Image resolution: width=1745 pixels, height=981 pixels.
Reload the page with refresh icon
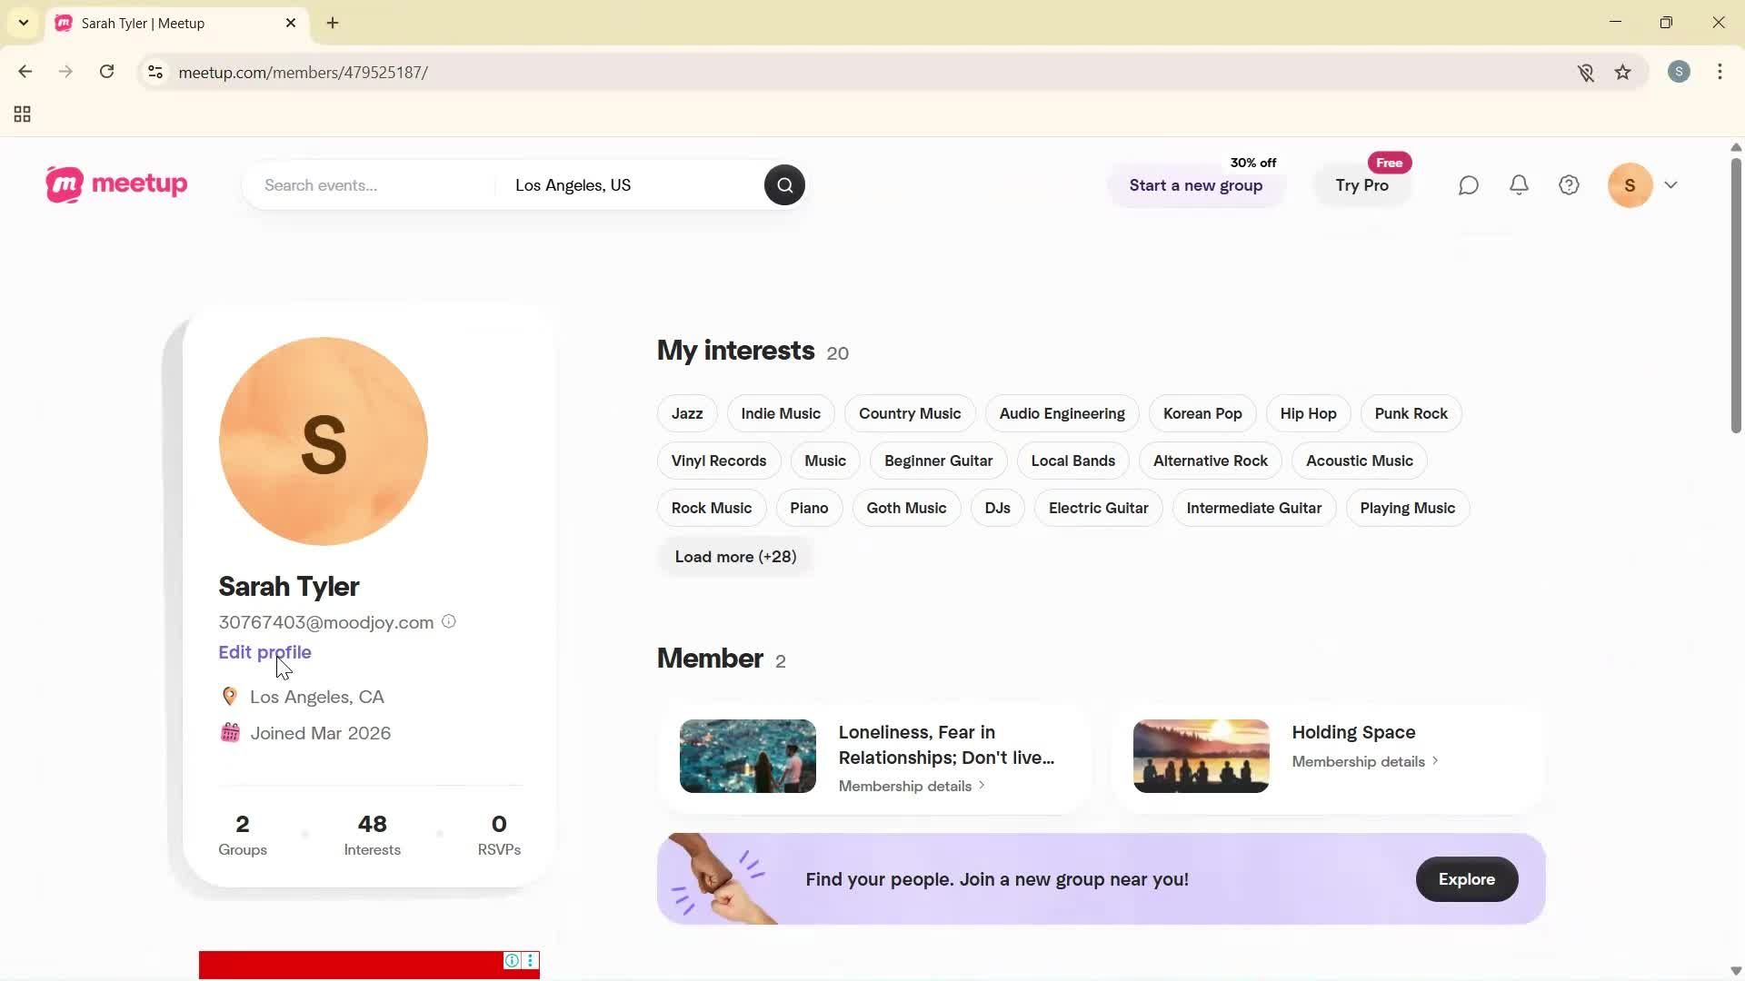pyautogui.click(x=106, y=72)
